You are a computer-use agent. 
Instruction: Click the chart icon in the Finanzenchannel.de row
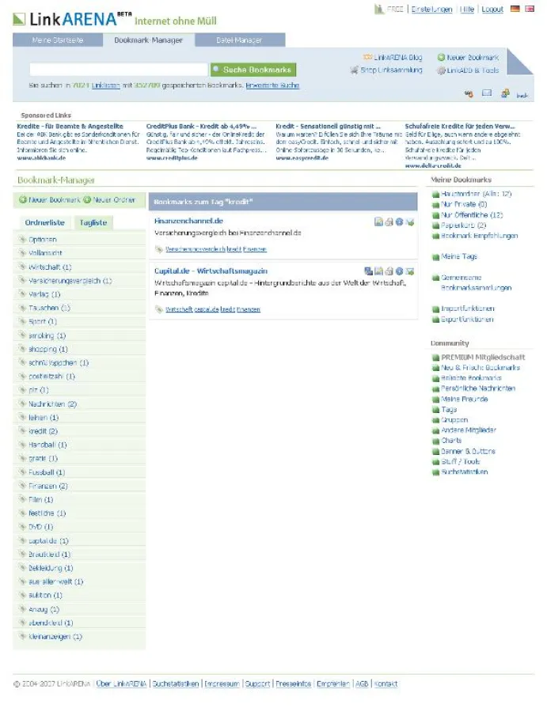point(378,222)
